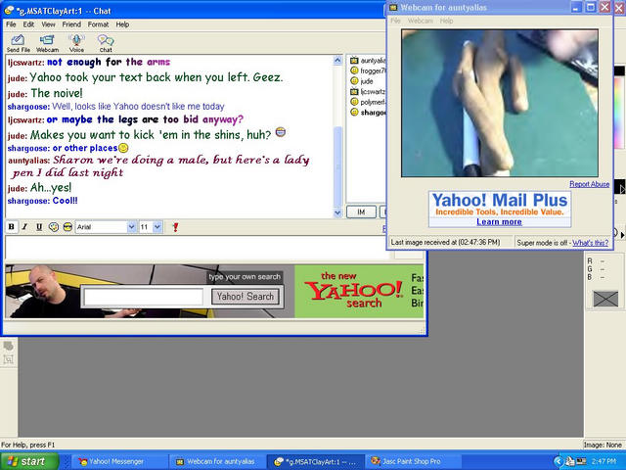The image size is (626, 470).
Task: Open the Help menu in Webcam window
Action: pyautogui.click(x=446, y=21)
